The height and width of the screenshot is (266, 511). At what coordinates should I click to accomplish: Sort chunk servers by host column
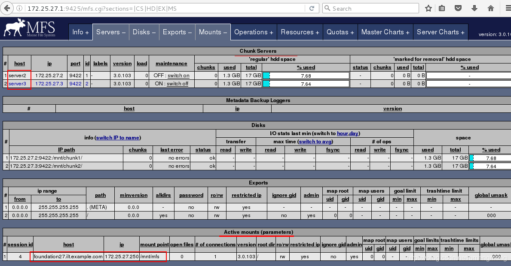(19, 63)
